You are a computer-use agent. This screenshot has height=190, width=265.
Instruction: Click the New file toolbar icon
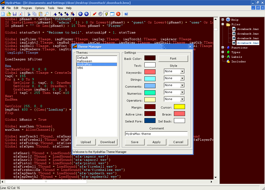(3, 14)
